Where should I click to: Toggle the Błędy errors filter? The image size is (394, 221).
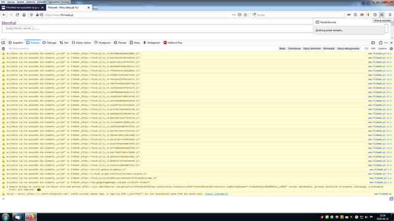tap(282, 48)
